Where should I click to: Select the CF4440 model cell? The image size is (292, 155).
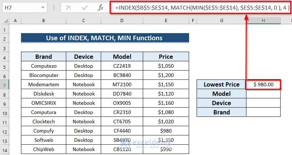(x=122, y=131)
